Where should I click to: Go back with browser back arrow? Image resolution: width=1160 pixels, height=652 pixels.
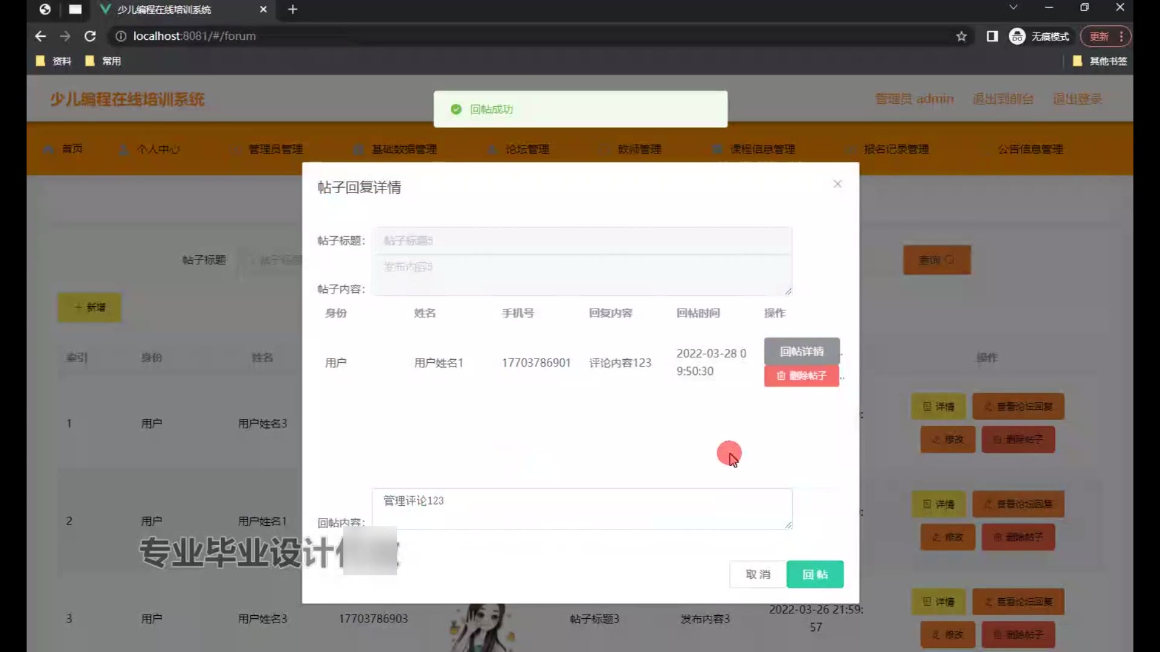point(40,36)
